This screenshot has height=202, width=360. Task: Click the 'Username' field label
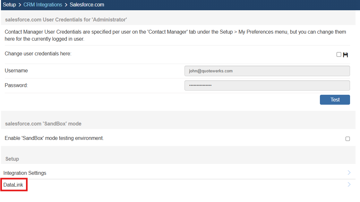tap(16, 71)
